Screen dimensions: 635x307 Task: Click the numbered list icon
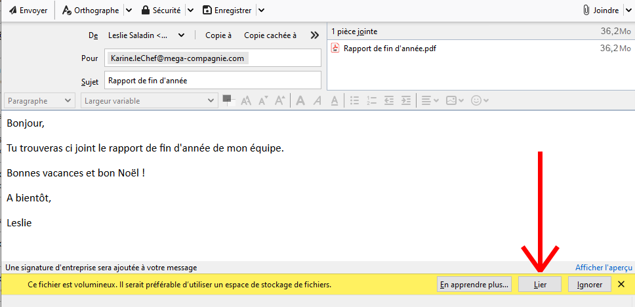coord(372,100)
